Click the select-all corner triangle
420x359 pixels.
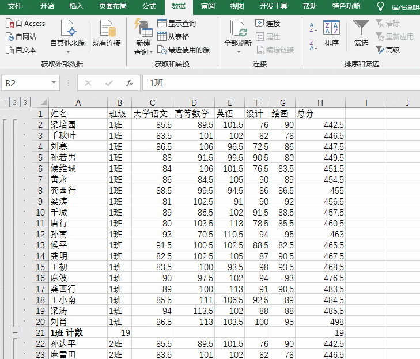(x=43, y=103)
